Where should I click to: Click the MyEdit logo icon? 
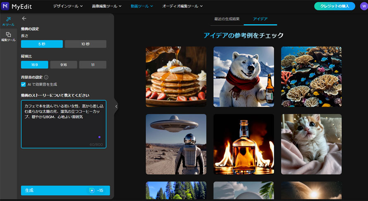[5, 6]
